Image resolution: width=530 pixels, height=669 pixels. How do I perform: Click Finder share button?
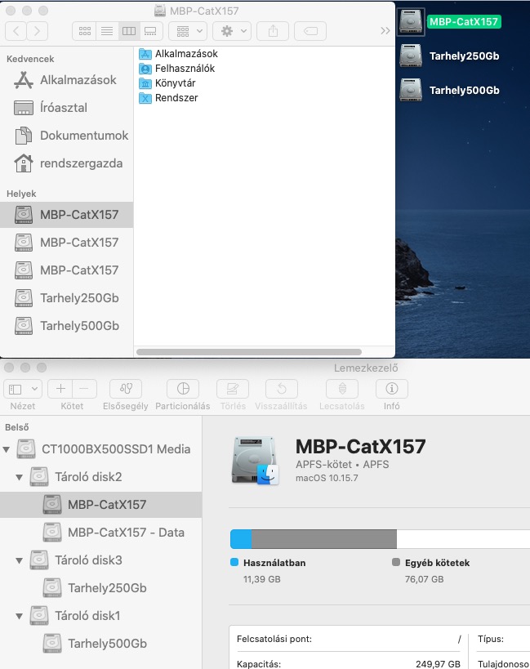[x=273, y=31]
